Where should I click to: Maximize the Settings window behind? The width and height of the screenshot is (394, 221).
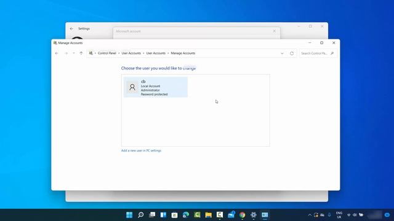(310, 26)
